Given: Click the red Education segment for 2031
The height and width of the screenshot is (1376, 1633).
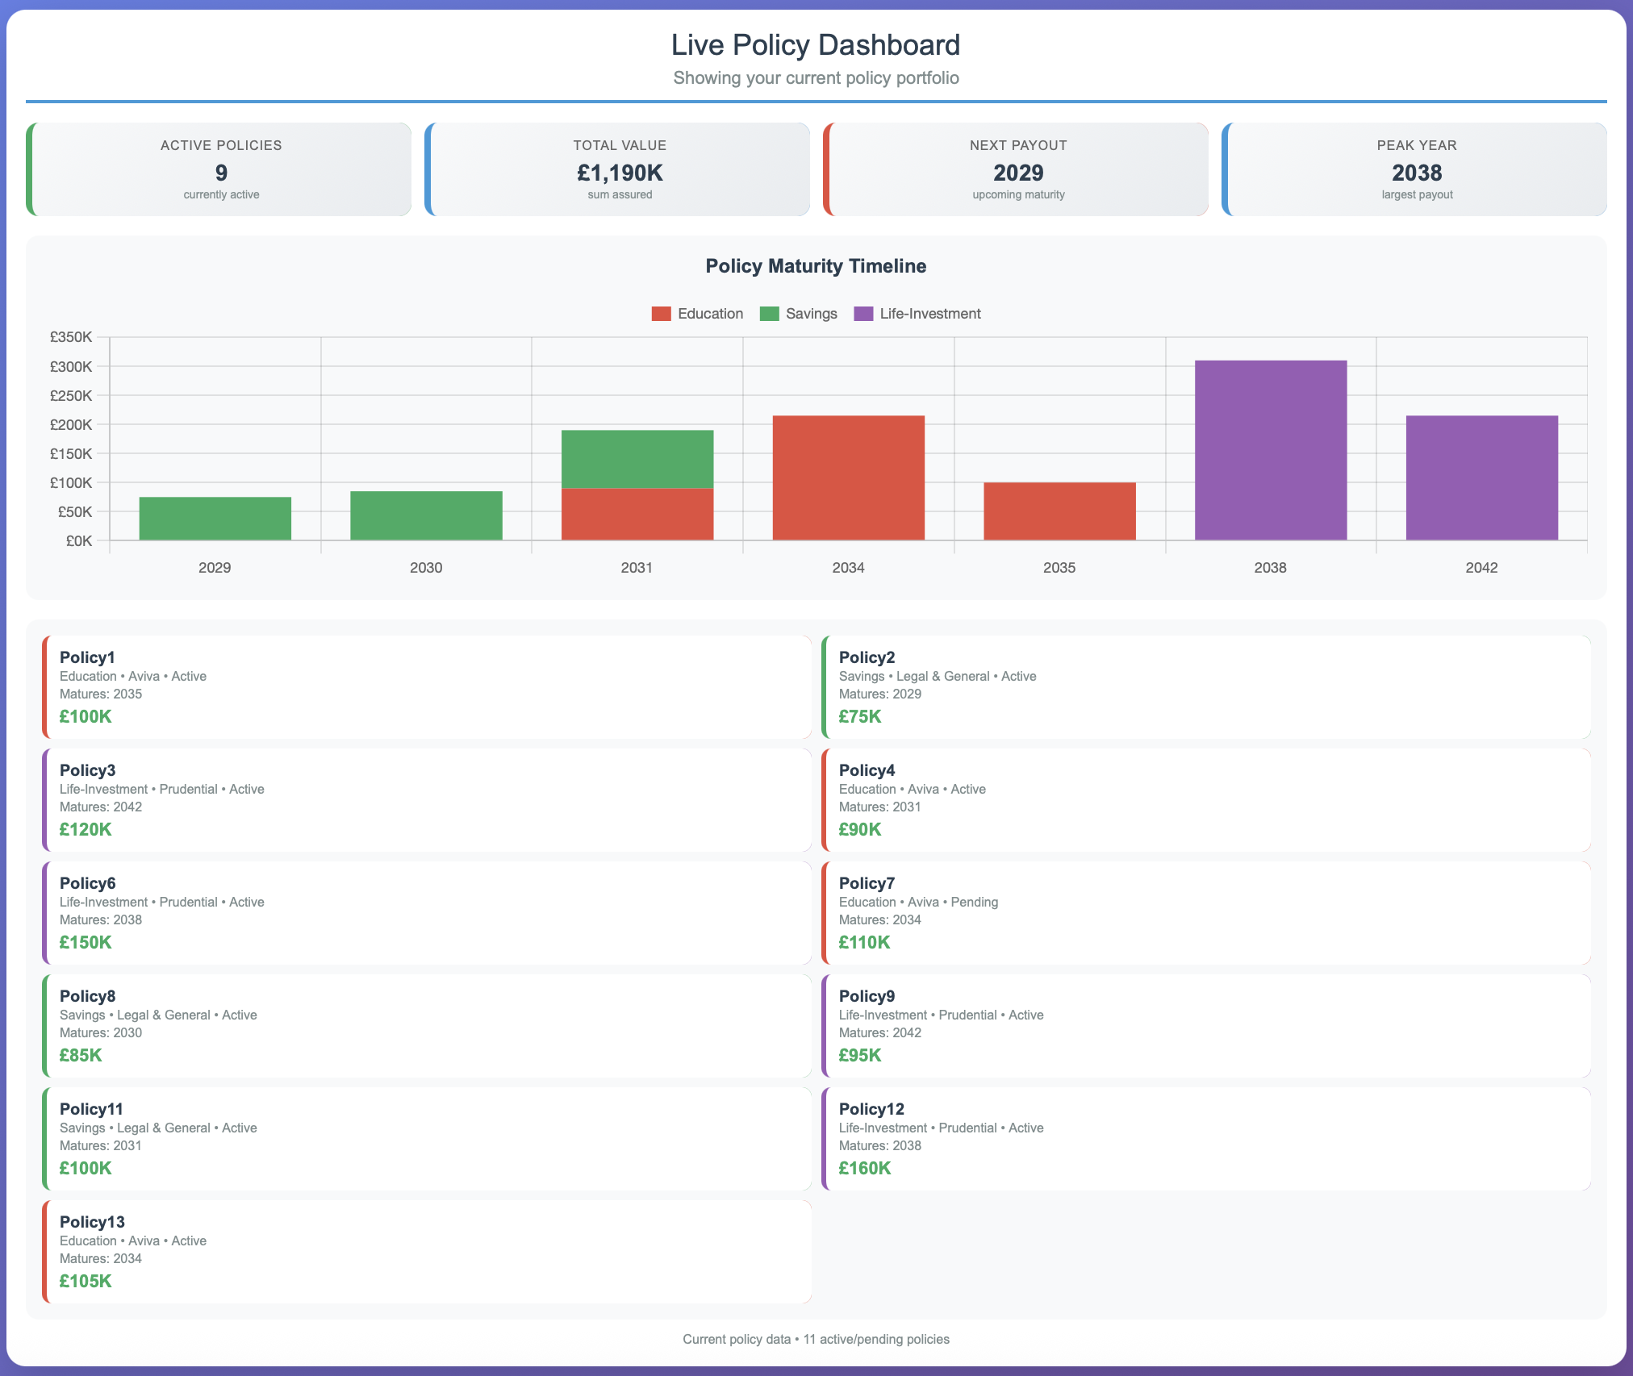Looking at the screenshot, I should [637, 515].
